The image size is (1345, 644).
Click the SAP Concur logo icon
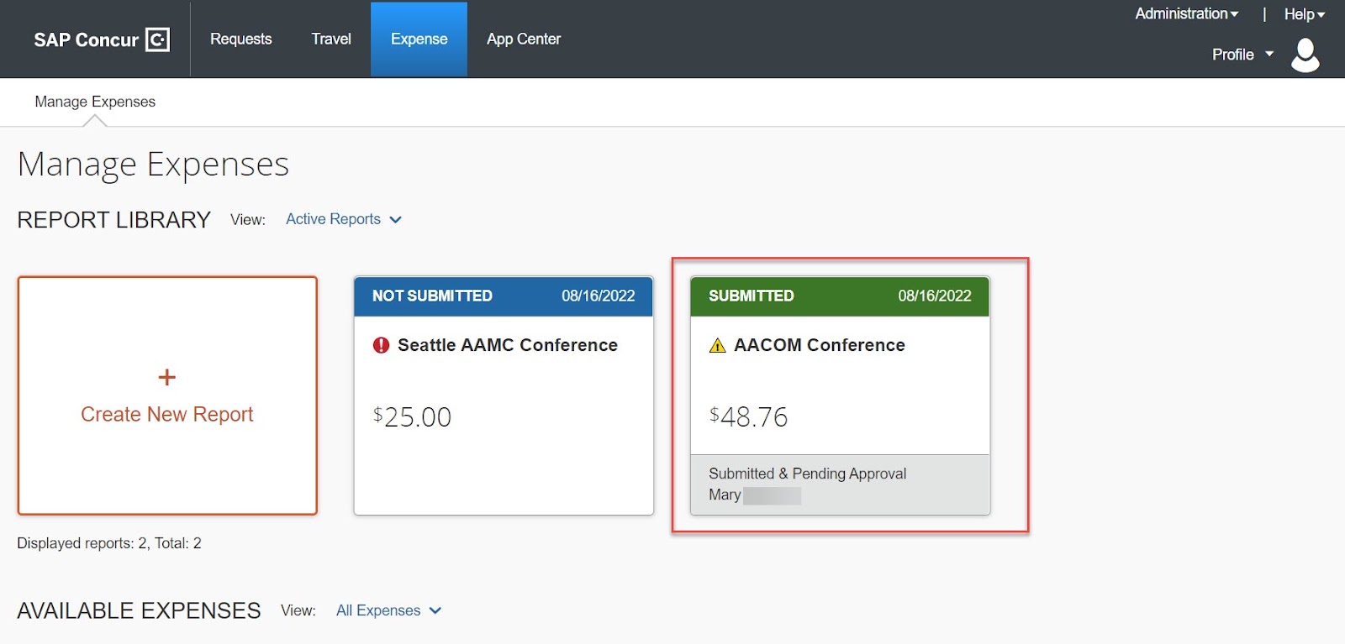tap(158, 39)
